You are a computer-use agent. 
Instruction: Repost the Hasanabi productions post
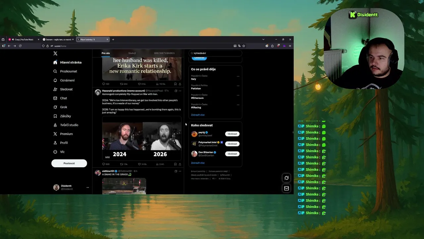click(124, 164)
